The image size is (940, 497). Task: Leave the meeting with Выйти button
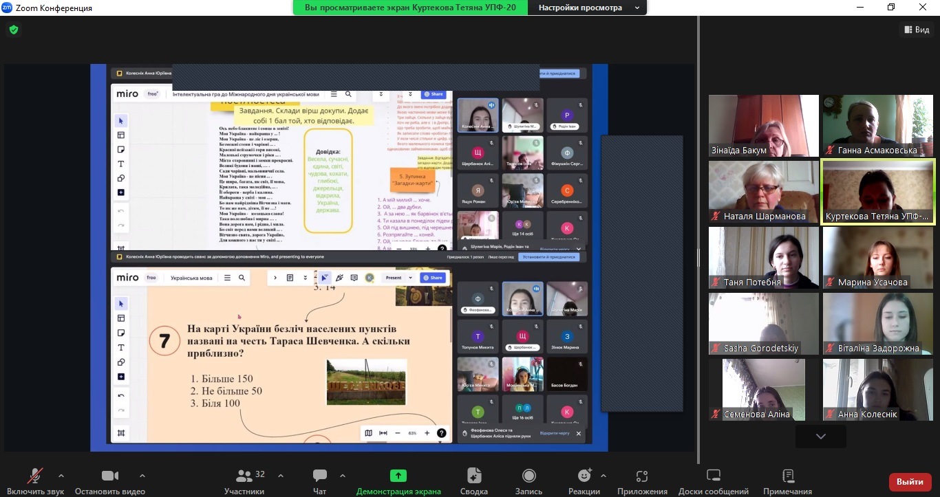(x=910, y=482)
